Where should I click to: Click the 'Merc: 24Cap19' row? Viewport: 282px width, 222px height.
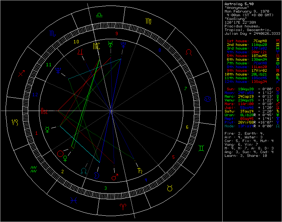click(252, 97)
